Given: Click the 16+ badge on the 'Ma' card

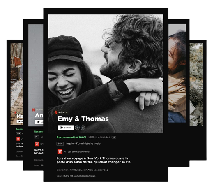Looking at the screenshot, I should pos(18,133).
